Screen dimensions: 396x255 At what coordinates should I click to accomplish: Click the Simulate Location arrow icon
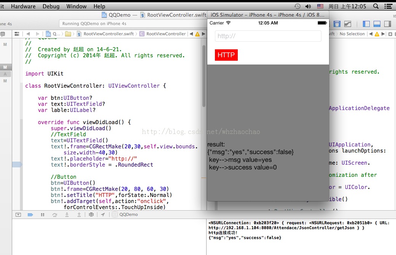point(103,214)
